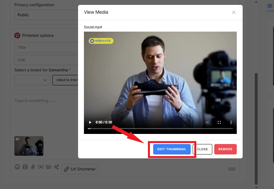Click the Url Shortener button

tap(80, 169)
